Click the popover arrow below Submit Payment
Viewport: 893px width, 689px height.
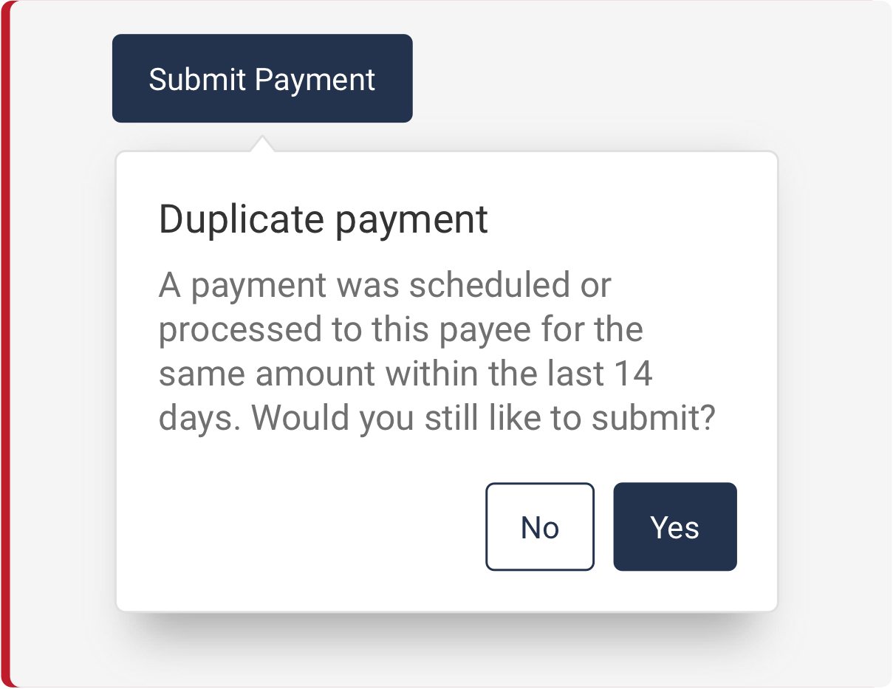pos(261,144)
